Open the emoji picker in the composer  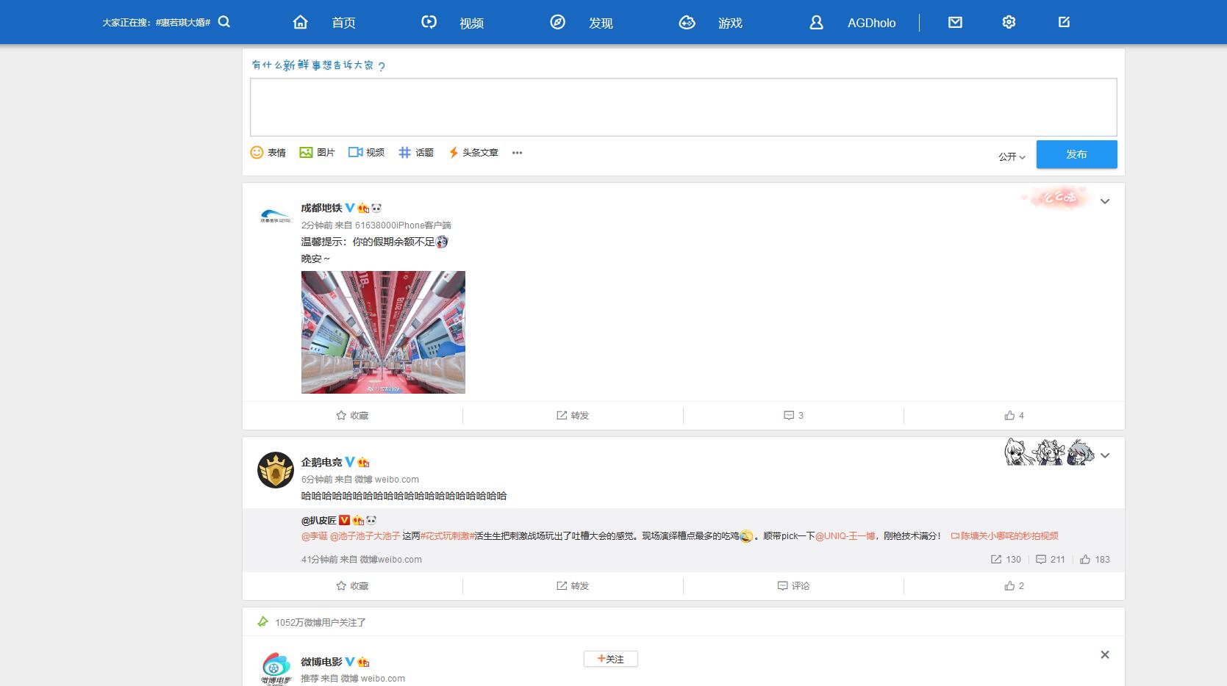269,153
